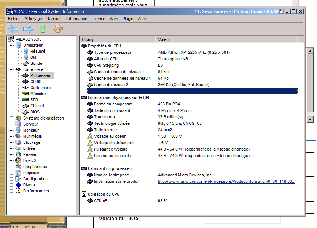
Task: Click the Serveur icon
Action: coord(18,124)
